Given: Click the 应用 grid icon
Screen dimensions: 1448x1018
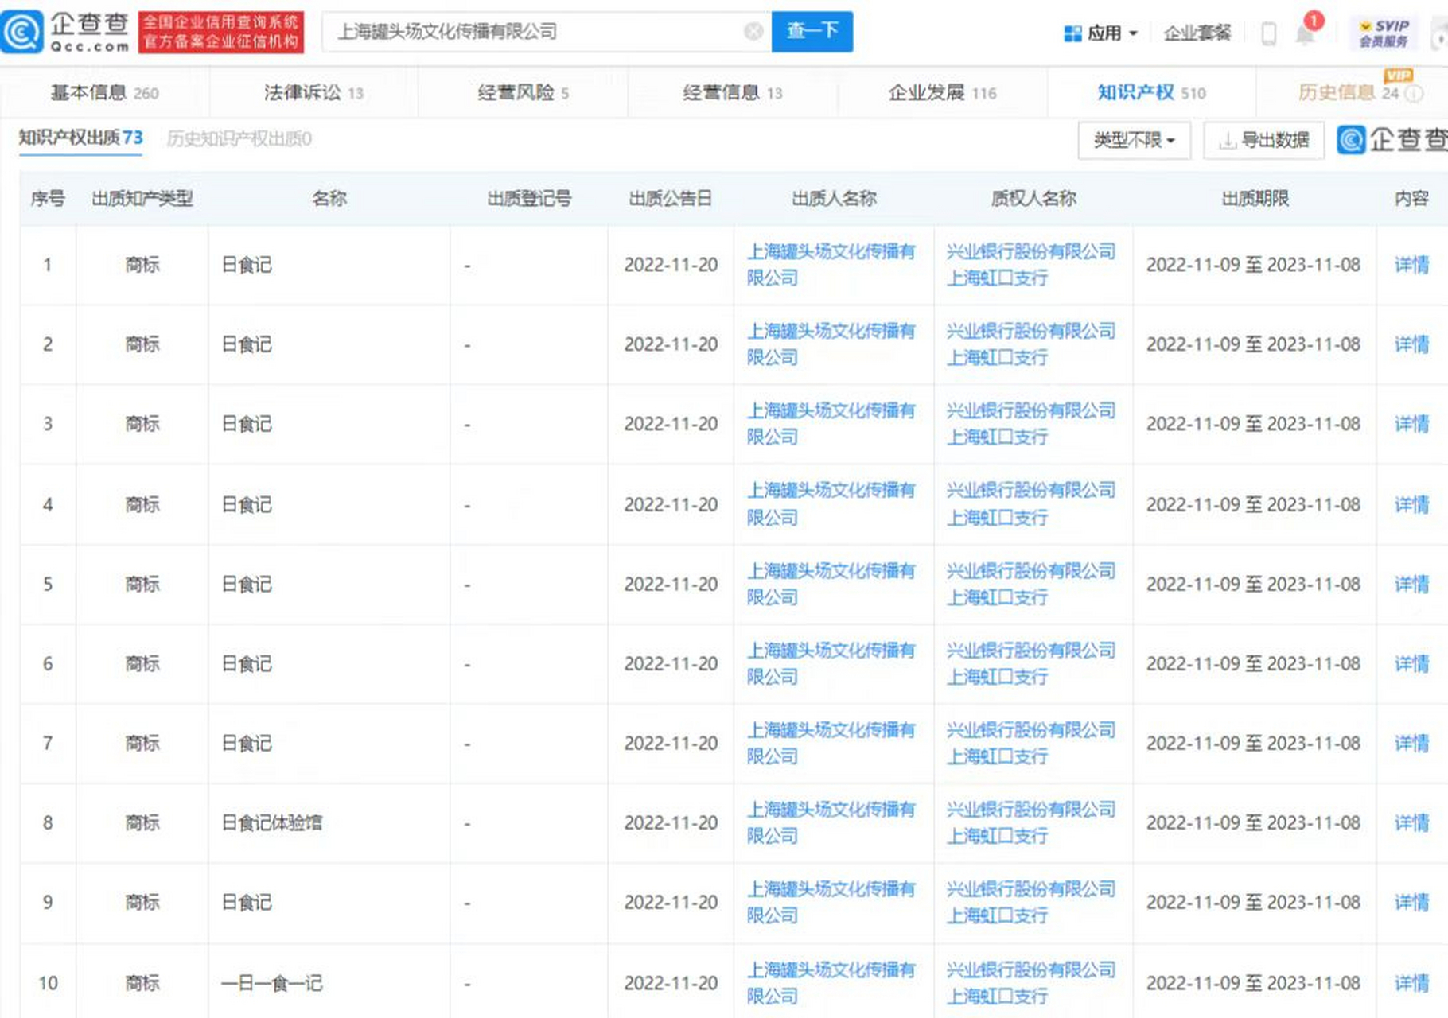Looking at the screenshot, I should click(1072, 33).
